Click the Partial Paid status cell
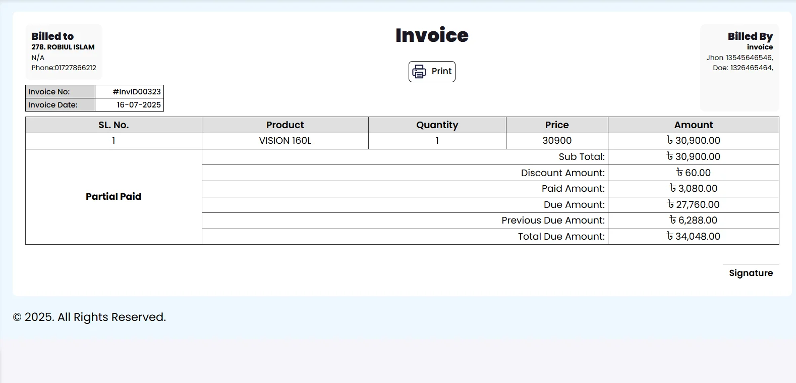 pos(113,197)
